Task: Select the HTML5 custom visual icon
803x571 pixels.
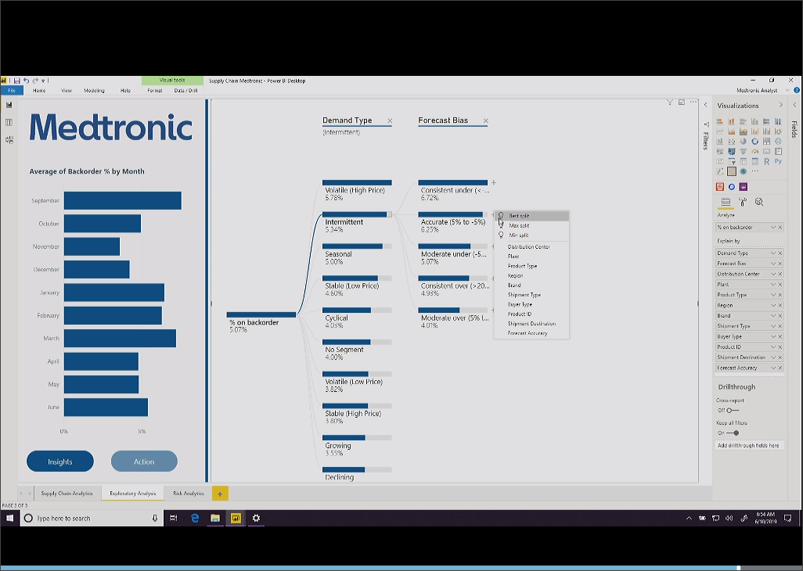Action: pos(720,187)
